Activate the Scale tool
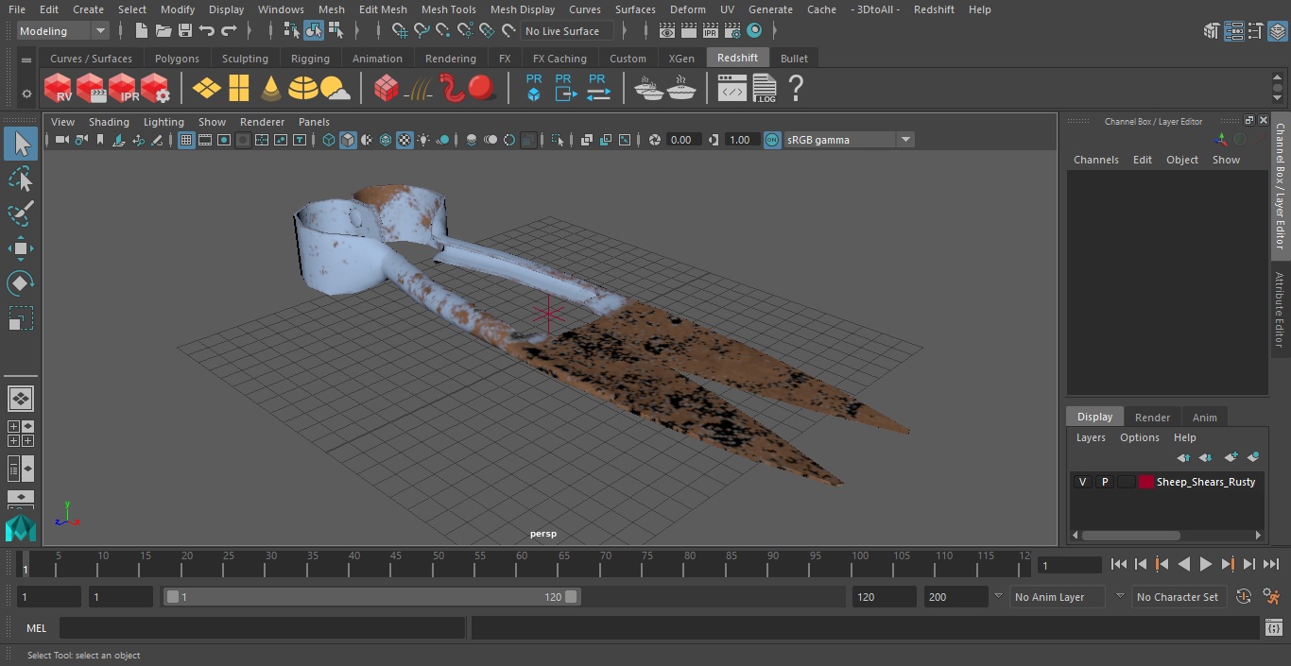Viewport: 1291px width, 666px height. tap(20, 318)
